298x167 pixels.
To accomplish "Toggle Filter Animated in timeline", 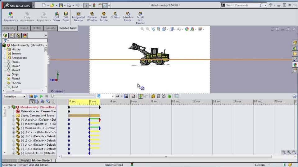I will tap(37, 102).
